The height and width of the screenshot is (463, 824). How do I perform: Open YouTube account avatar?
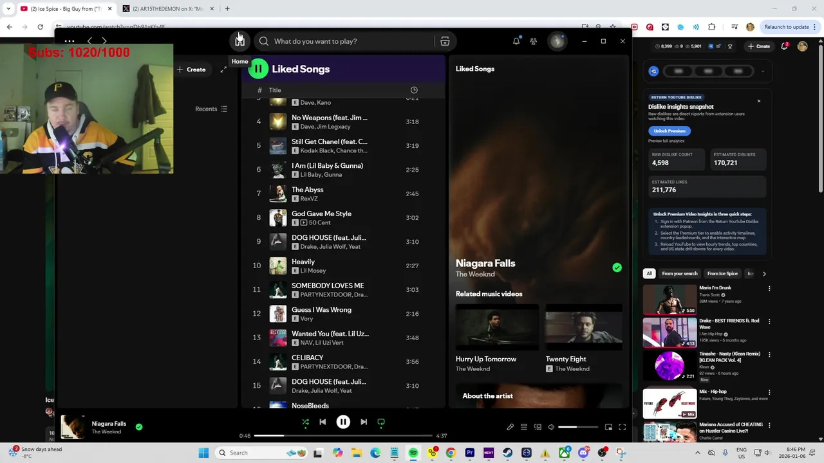[x=802, y=46]
